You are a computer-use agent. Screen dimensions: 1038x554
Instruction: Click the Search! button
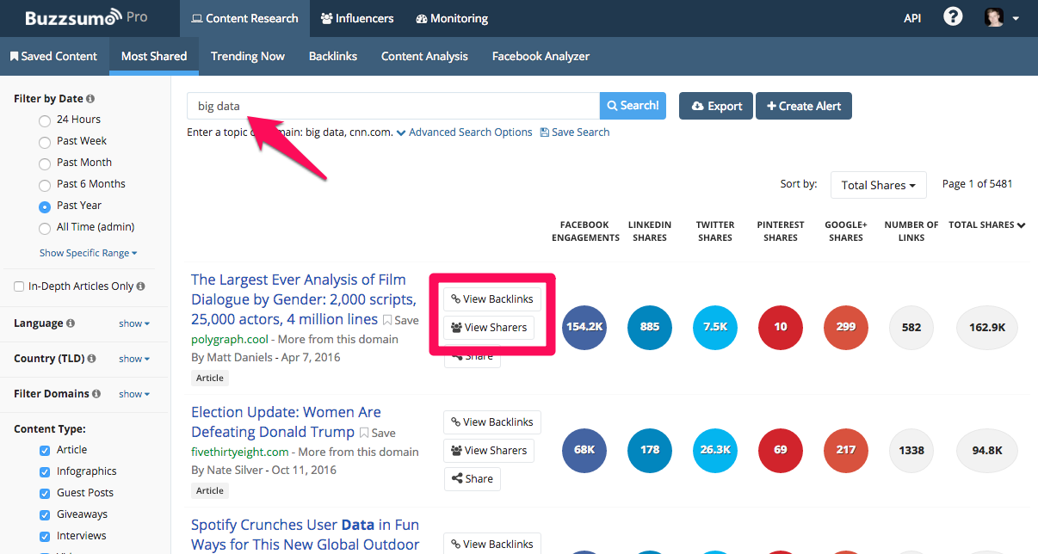633,106
